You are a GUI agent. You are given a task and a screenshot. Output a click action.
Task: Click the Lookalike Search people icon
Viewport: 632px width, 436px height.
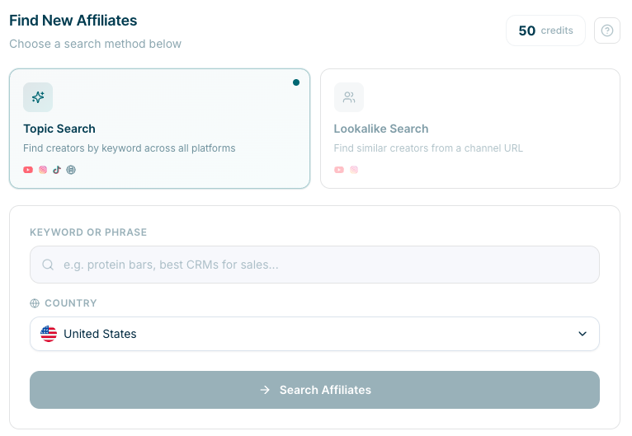coord(349,97)
